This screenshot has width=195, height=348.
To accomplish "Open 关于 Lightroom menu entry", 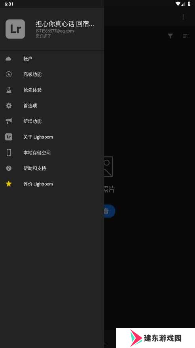I will coord(52,137).
